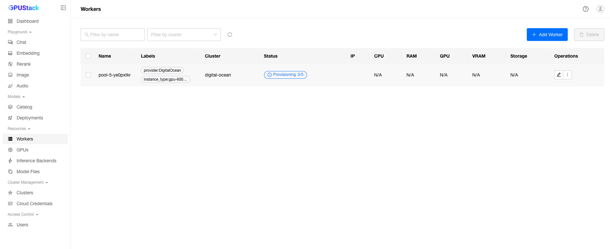
Task: Open the help question mark icon
Action: pos(586,9)
